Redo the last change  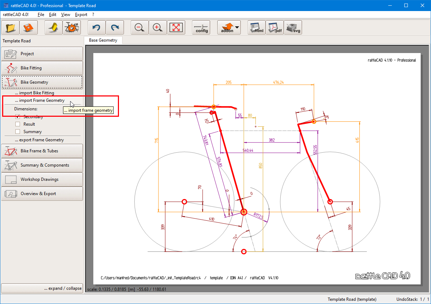pos(115,27)
